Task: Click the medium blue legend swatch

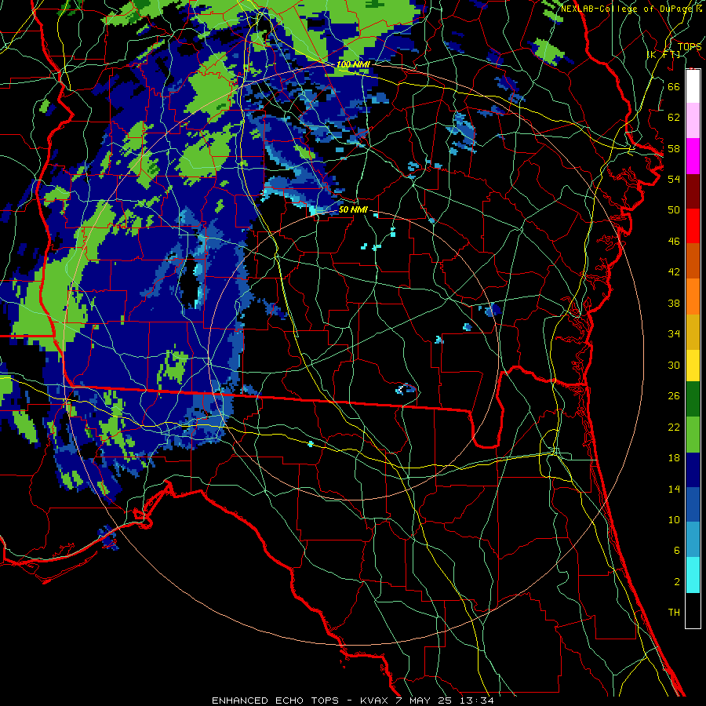Action: [x=693, y=504]
